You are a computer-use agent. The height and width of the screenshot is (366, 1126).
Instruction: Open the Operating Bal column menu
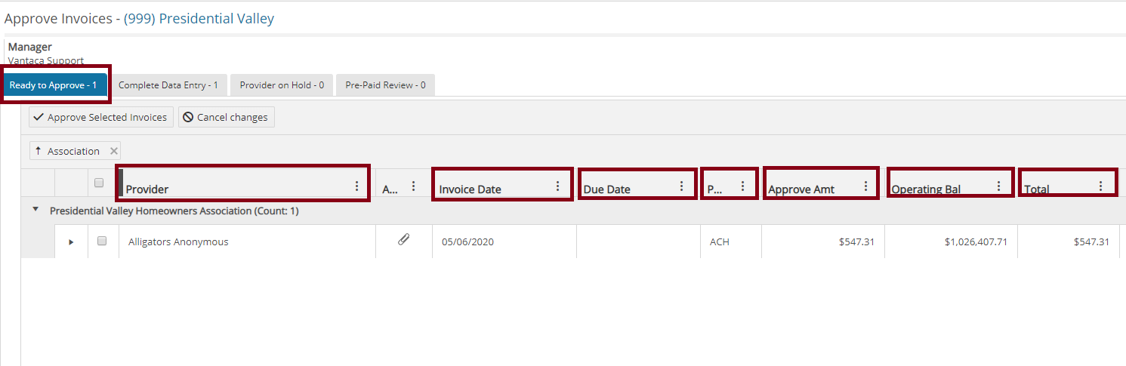(x=998, y=186)
